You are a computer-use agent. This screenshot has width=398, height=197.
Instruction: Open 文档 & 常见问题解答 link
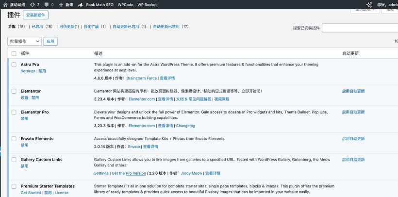[194, 99]
